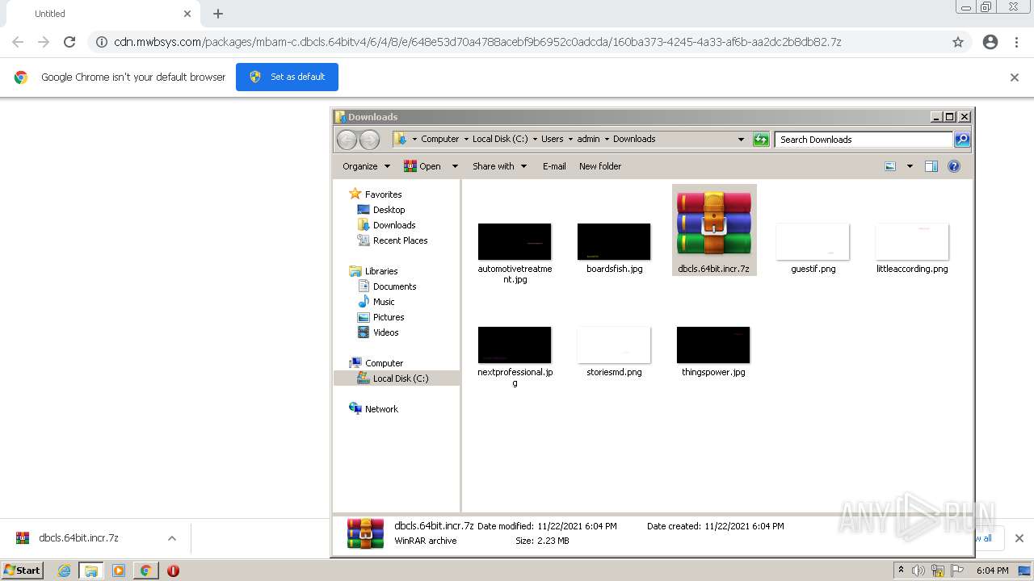Open the Pictures library
1034x581 pixels.
tap(389, 317)
